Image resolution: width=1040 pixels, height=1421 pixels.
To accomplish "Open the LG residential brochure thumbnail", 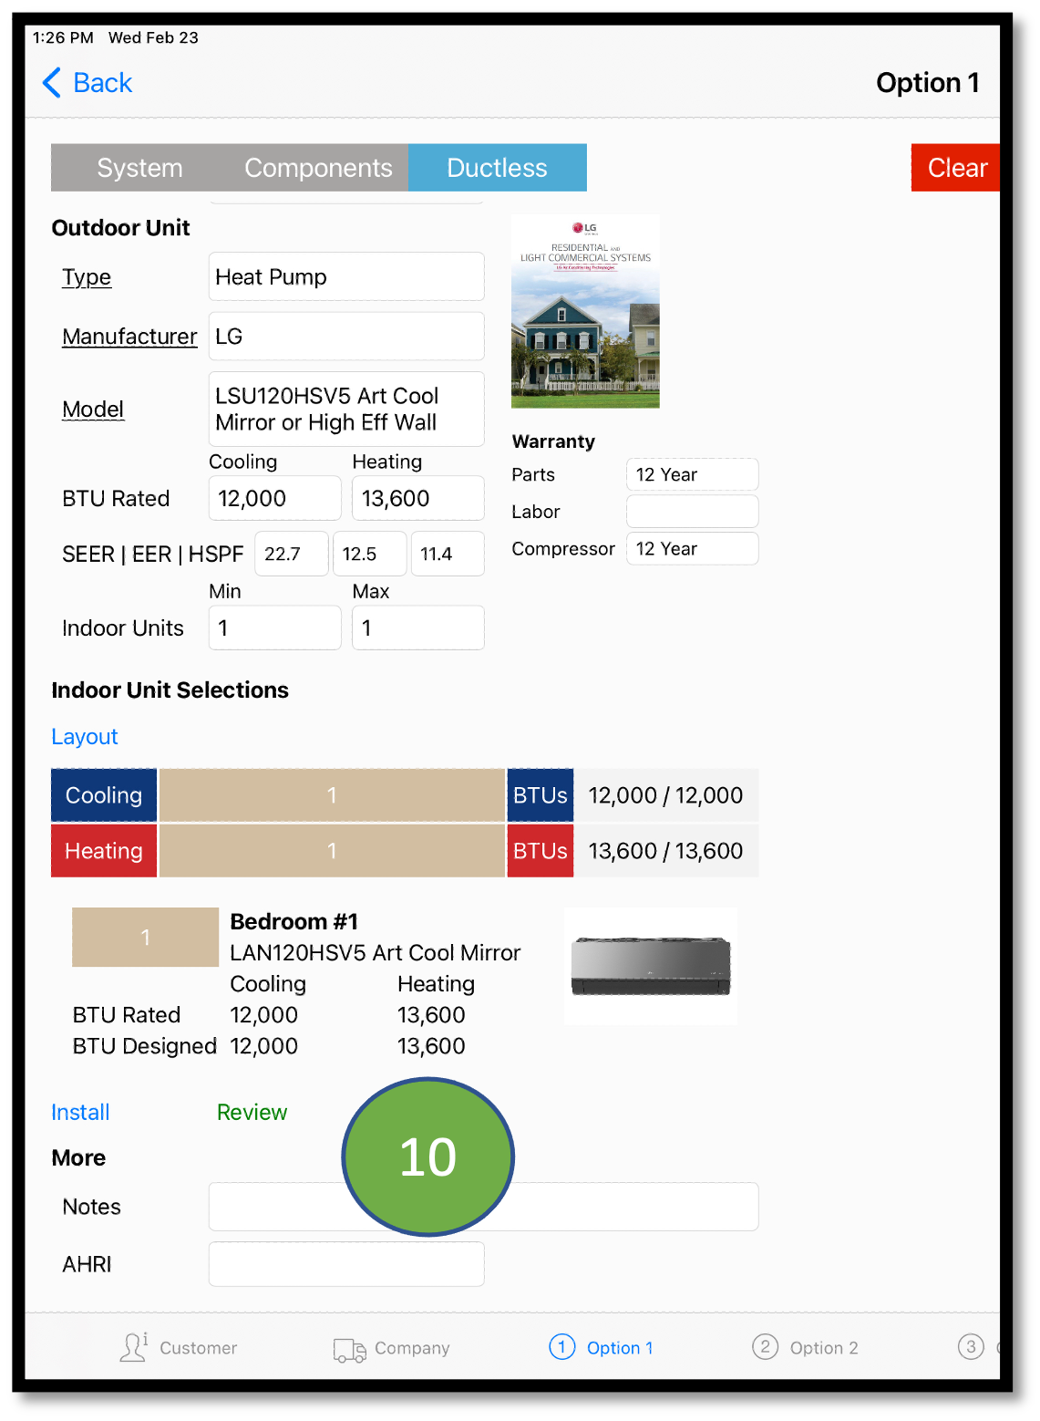I will [585, 311].
